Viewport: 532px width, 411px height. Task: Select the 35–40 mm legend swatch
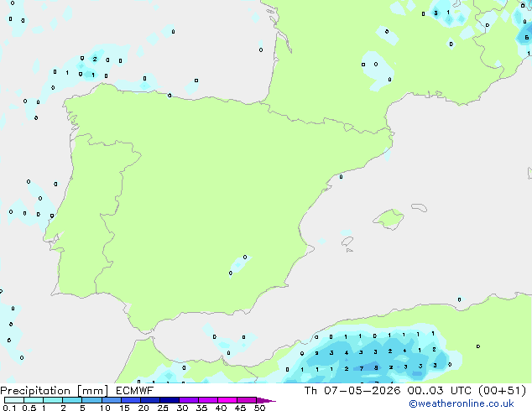tap(207, 400)
